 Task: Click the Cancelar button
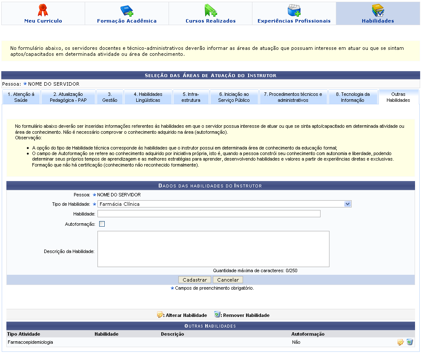pos(228,280)
